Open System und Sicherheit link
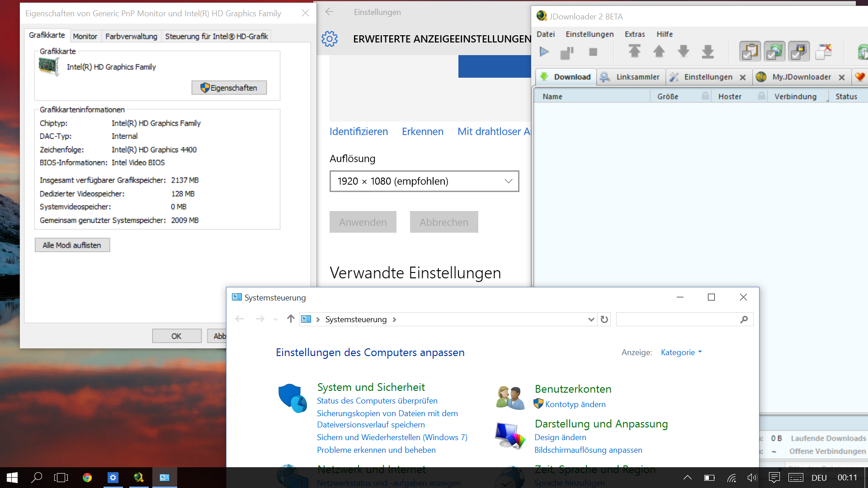 (x=371, y=387)
